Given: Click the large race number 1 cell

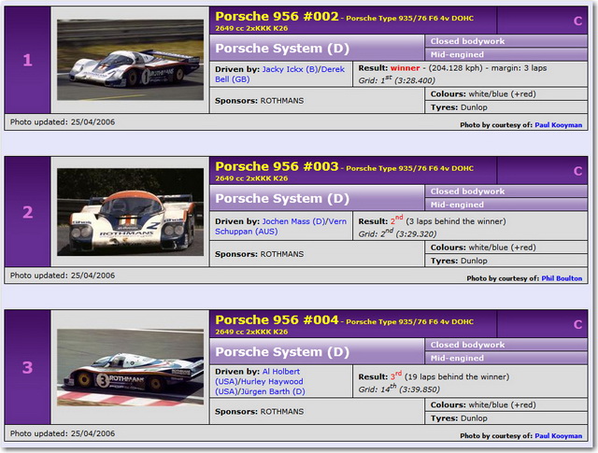Looking at the screenshot, I should pyautogui.click(x=27, y=60).
